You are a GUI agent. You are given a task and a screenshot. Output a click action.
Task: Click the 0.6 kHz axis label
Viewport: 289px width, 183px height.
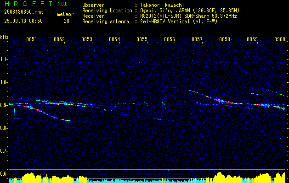click(x=4, y=174)
